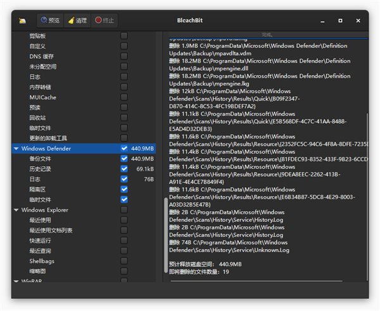Maximize the BleachBit window
Image resolution: width=380 pixels, height=311 pixels.
(340, 21)
